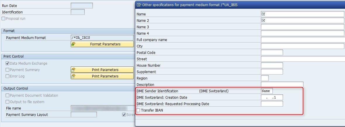Enable the Transfer IBAN checkbox

coord(138,110)
